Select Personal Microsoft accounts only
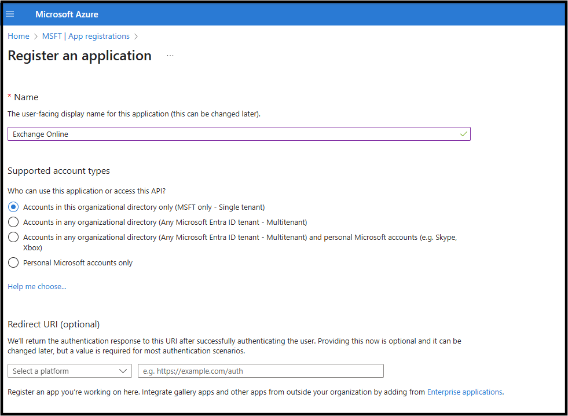This screenshot has height=416, width=568. point(13,262)
